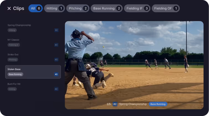
Task: Select the All clips filter tab
Action: (x=36, y=8)
